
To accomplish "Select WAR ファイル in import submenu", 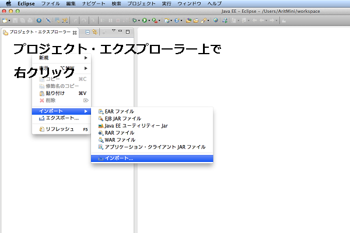I will point(152,140).
